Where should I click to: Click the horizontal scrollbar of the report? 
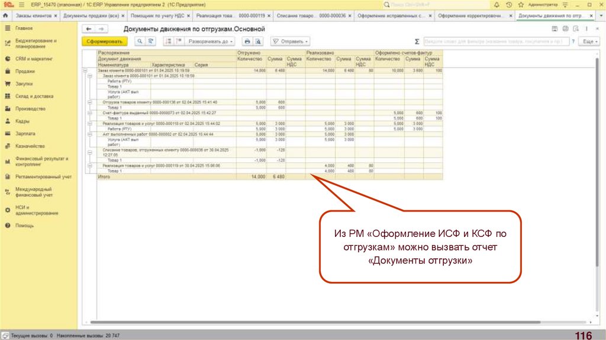(315, 322)
